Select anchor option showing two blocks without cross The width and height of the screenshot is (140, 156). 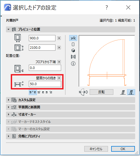(45, 92)
